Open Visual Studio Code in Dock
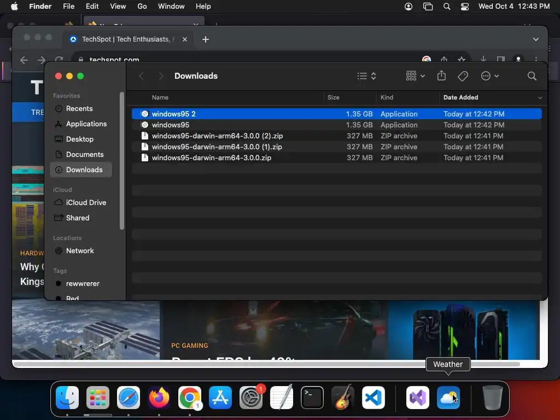The image size is (560, 420). [374, 398]
